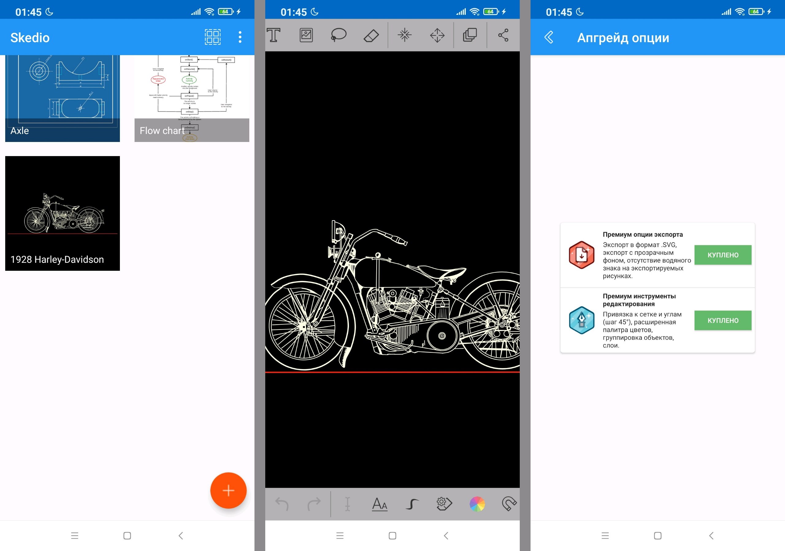
Task: Toggle the grid view icon in Skedio header
Action: pos(212,37)
